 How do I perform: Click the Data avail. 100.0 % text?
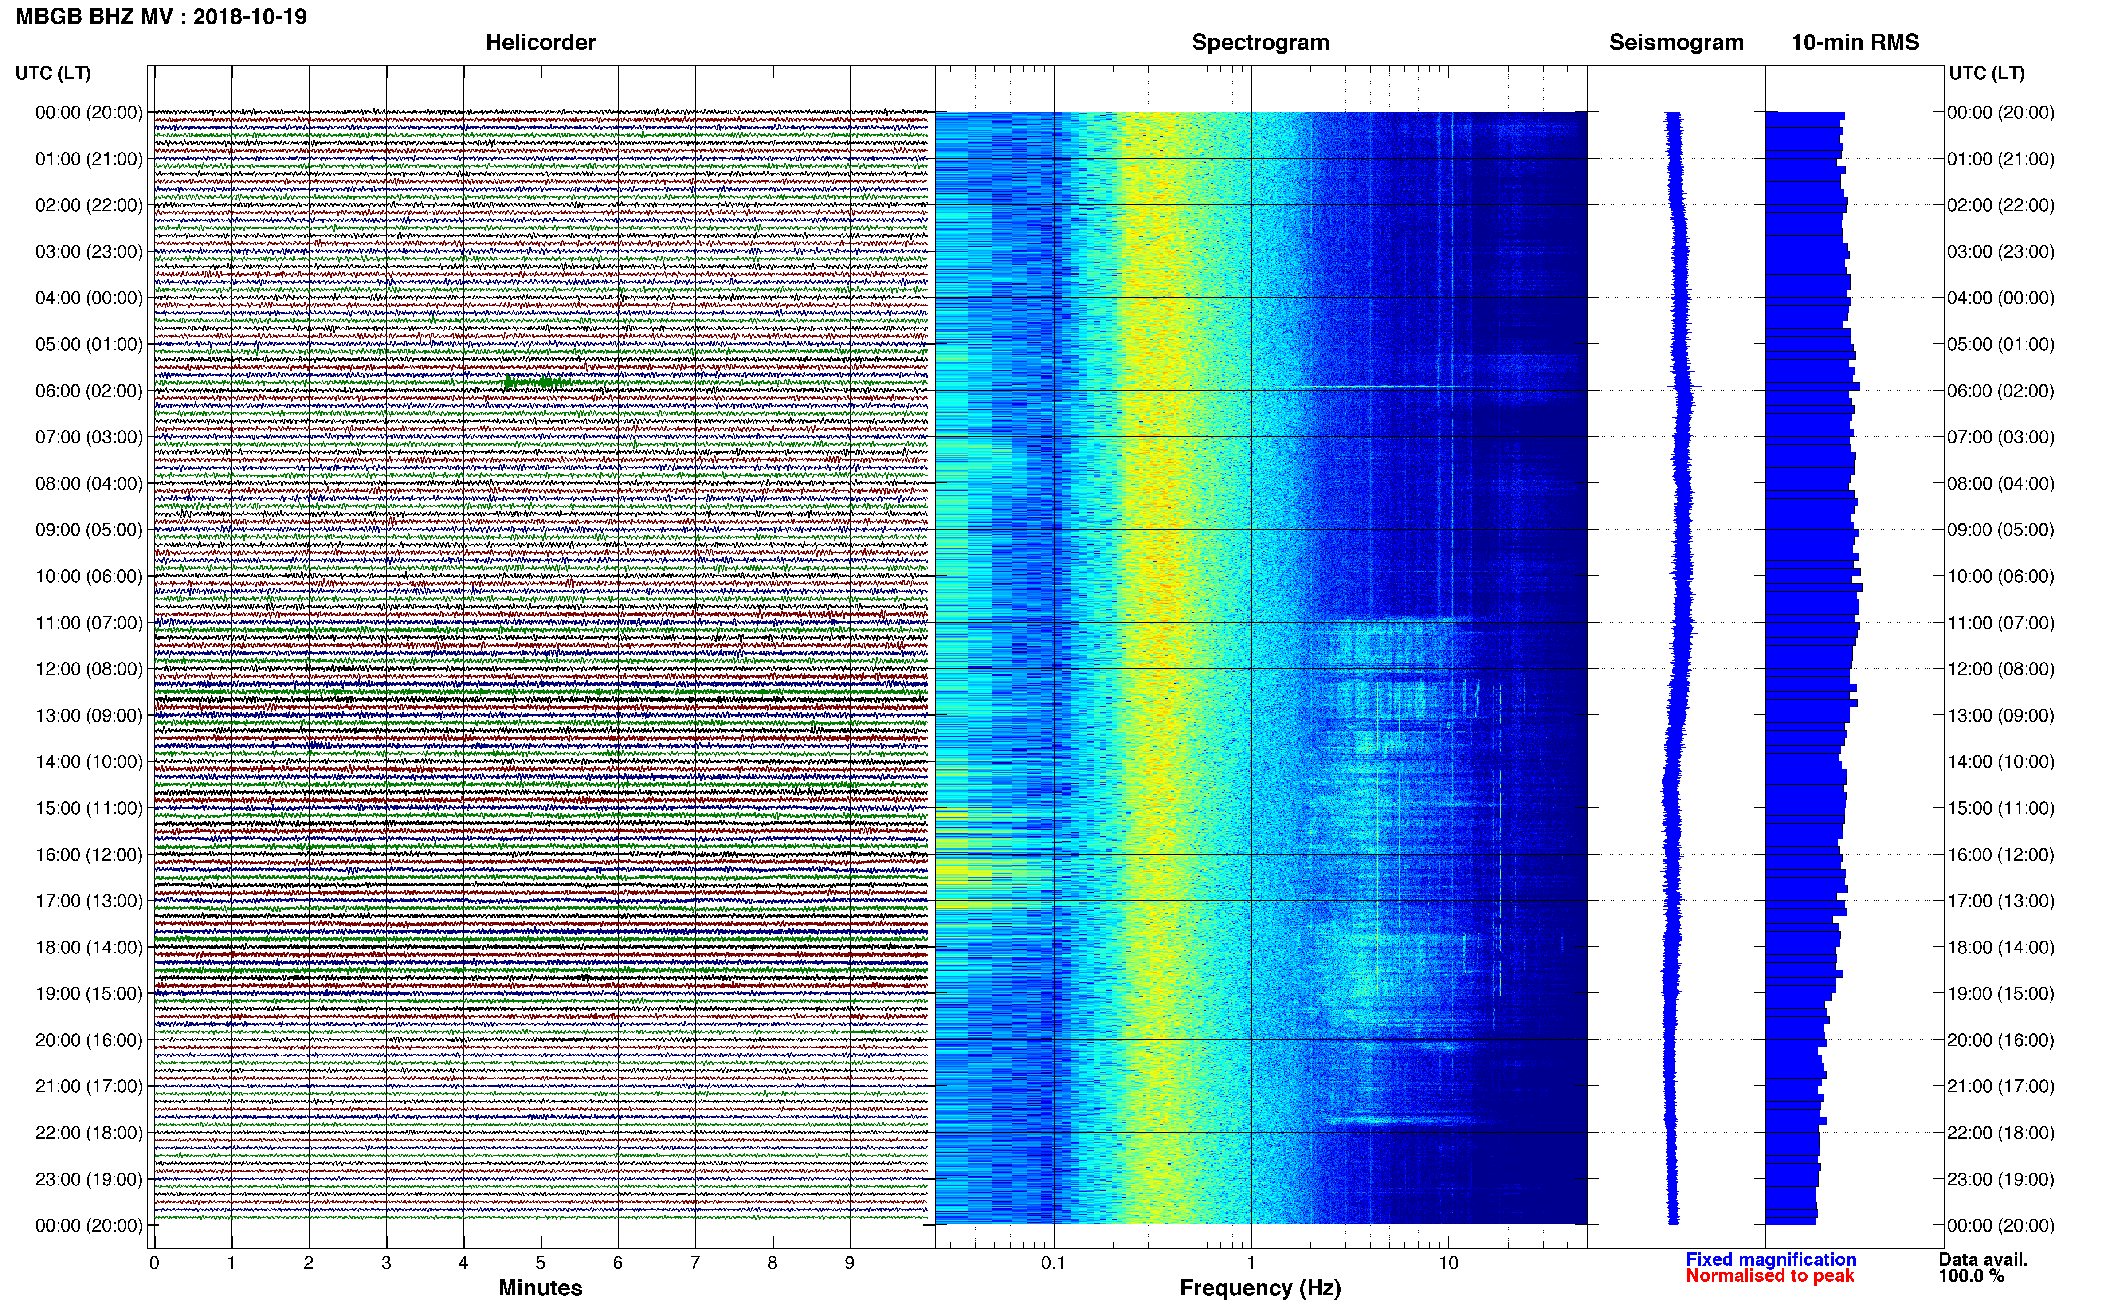[1982, 1267]
